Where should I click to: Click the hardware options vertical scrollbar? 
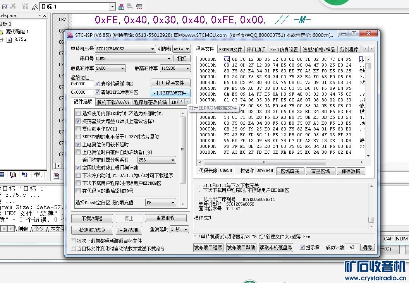click(183, 160)
